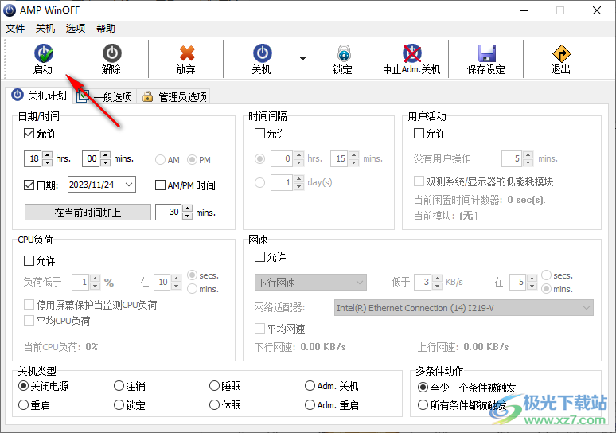616x433 pixels.
Task: Click the 解除 disarm toolbar icon
Action: pos(112,54)
